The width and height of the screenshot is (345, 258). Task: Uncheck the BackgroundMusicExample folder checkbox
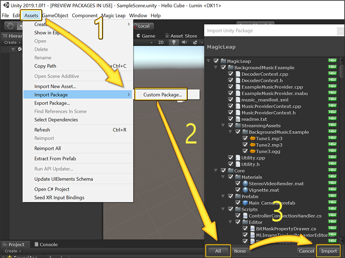[223, 67]
